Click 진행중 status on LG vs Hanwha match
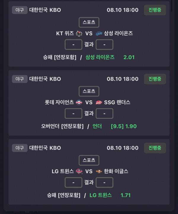 tap(155, 148)
